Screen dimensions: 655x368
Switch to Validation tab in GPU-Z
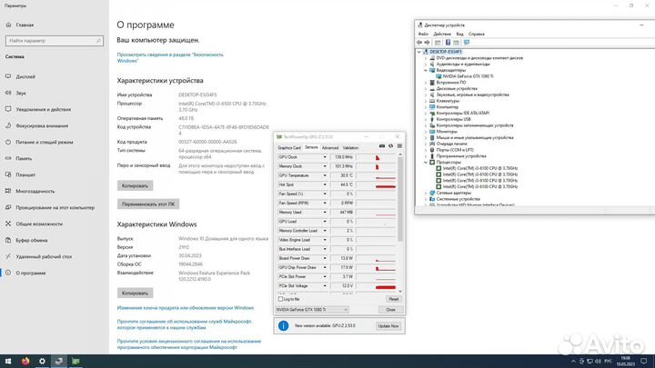[350, 148]
